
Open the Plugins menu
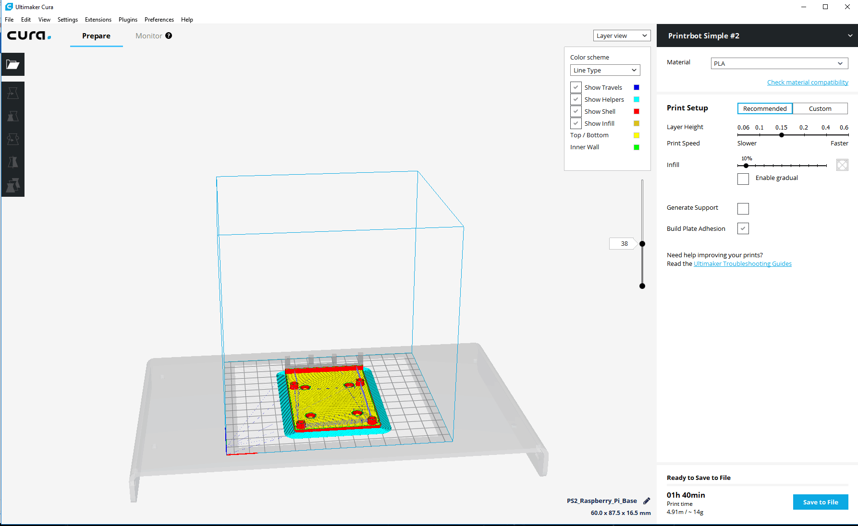128,20
